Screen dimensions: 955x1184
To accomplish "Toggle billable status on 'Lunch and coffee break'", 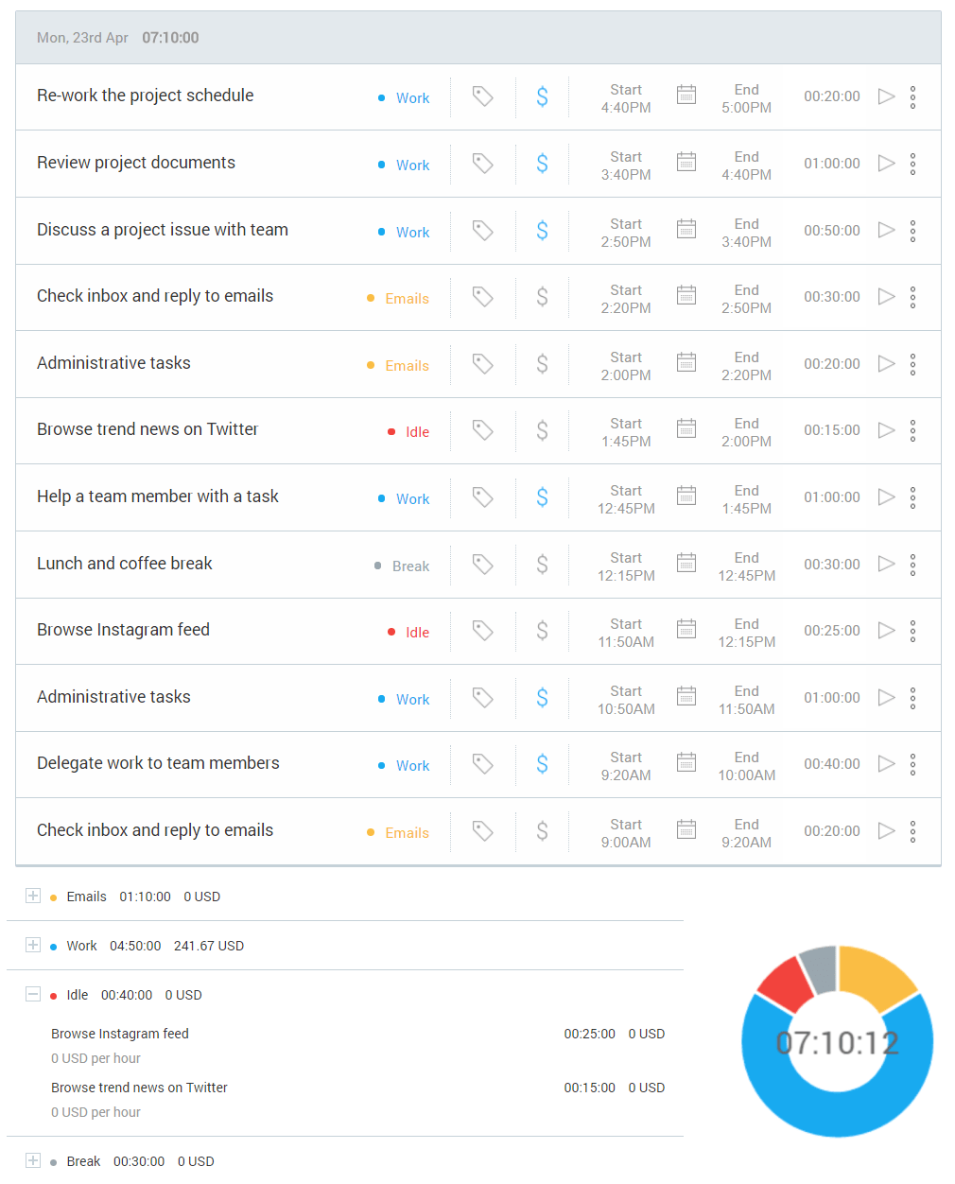I will click(542, 565).
